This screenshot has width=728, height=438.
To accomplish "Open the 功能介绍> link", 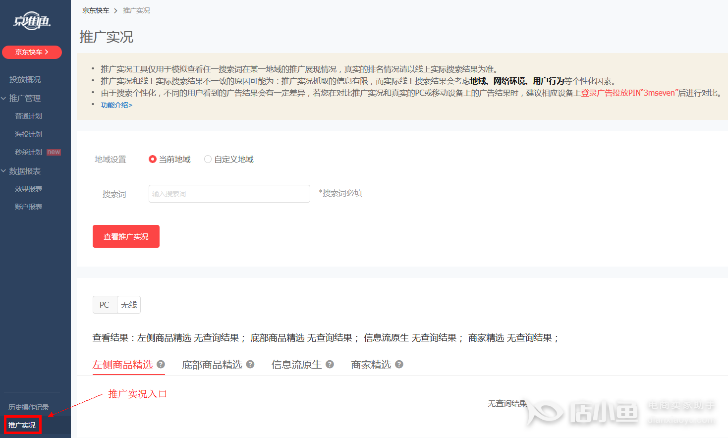I will coord(116,105).
